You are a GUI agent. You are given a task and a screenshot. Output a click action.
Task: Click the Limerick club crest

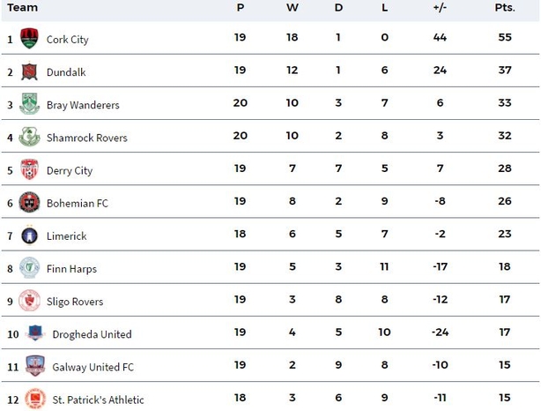pyautogui.click(x=29, y=235)
